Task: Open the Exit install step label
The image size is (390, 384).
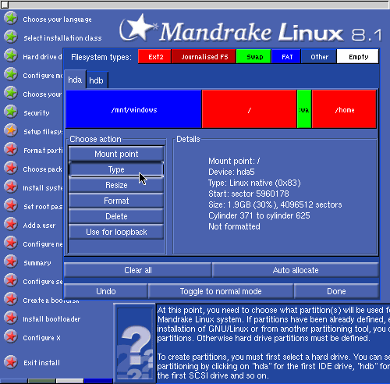Action: pyautogui.click(x=41, y=363)
